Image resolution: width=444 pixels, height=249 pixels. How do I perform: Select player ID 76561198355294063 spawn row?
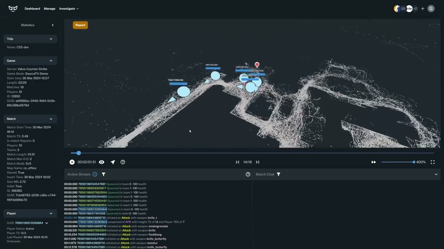[x=105, y=196]
